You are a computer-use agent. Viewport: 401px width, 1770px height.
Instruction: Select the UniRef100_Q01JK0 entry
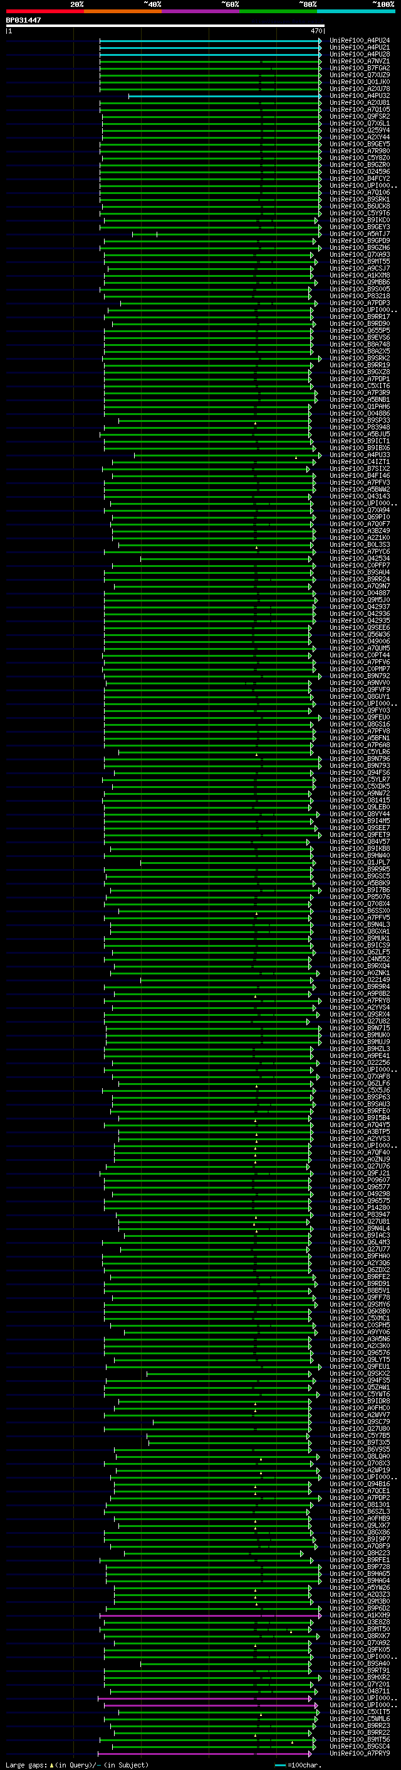[359, 82]
